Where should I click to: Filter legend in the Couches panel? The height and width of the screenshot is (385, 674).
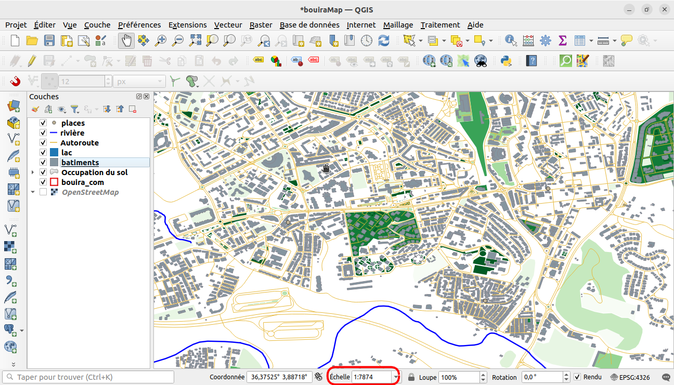(x=75, y=109)
